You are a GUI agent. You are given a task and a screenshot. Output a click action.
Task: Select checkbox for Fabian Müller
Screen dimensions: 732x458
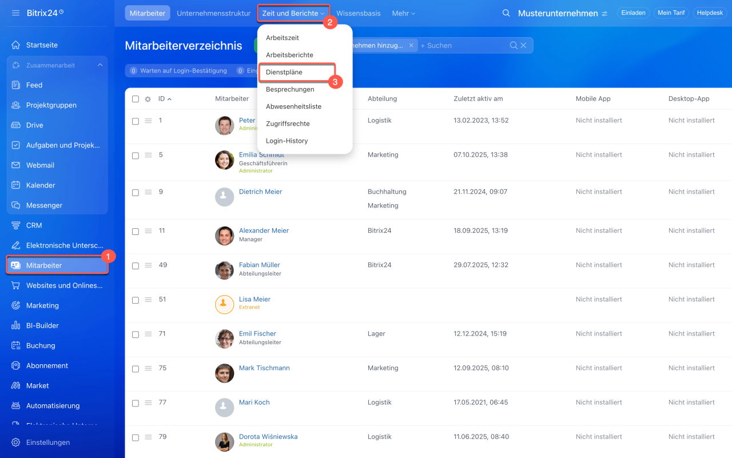(136, 266)
